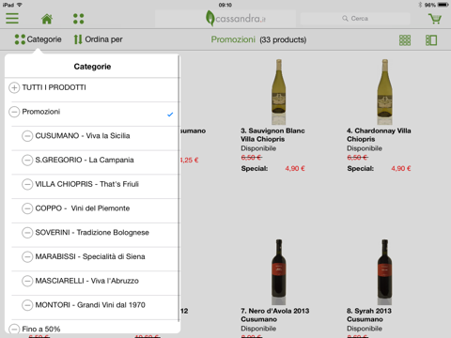Image resolution: width=451 pixels, height=338 pixels.
Task: Switch to grid view layout icon
Action: [x=405, y=40]
